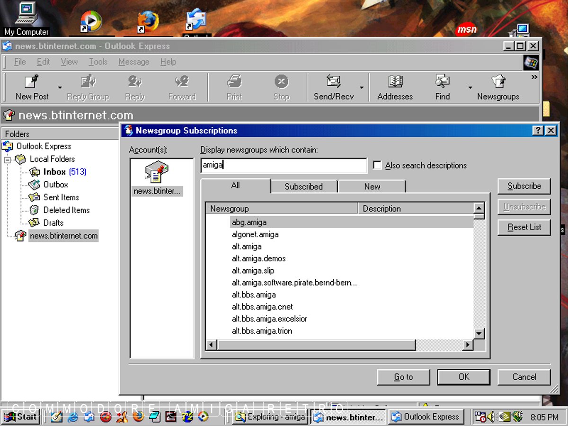568x426 pixels.
Task: Expand the New Post dropdown arrow
Action: point(60,88)
